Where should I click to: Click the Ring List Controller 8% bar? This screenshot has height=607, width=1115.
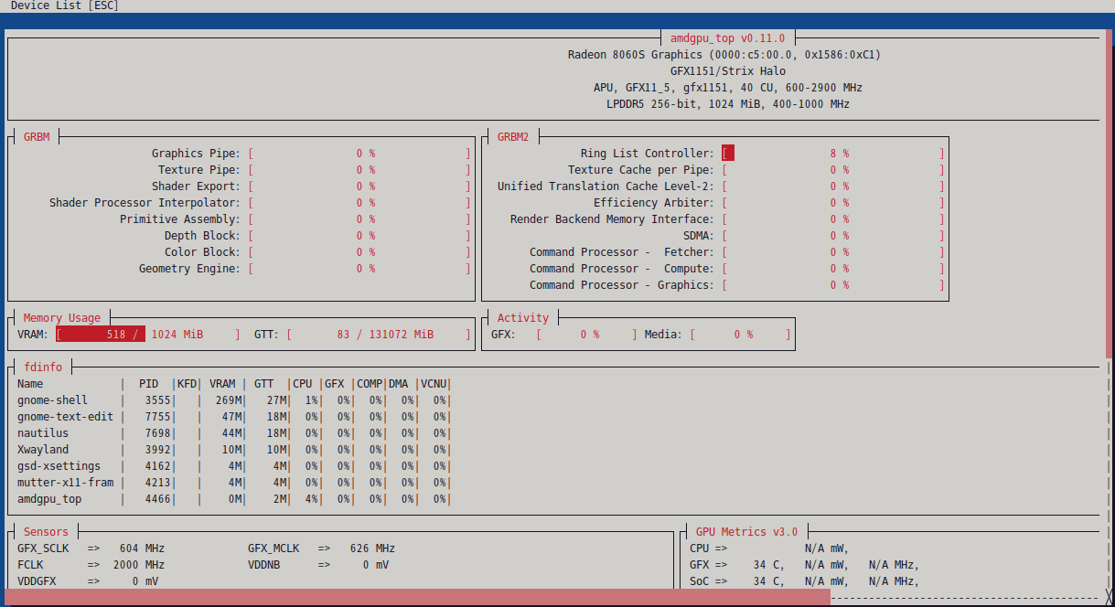pyautogui.click(x=833, y=154)
